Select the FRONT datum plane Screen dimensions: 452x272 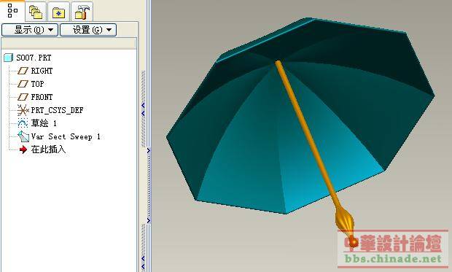point(42,97)
